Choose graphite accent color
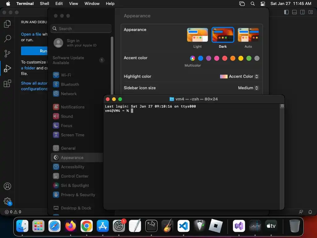The image size is (317, 238). point(257,58)
